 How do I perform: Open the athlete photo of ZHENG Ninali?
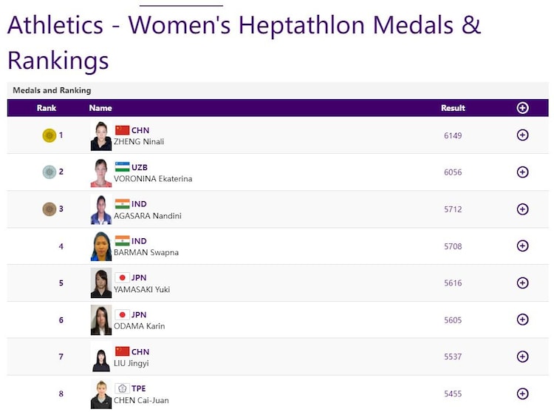click(101, 136)
